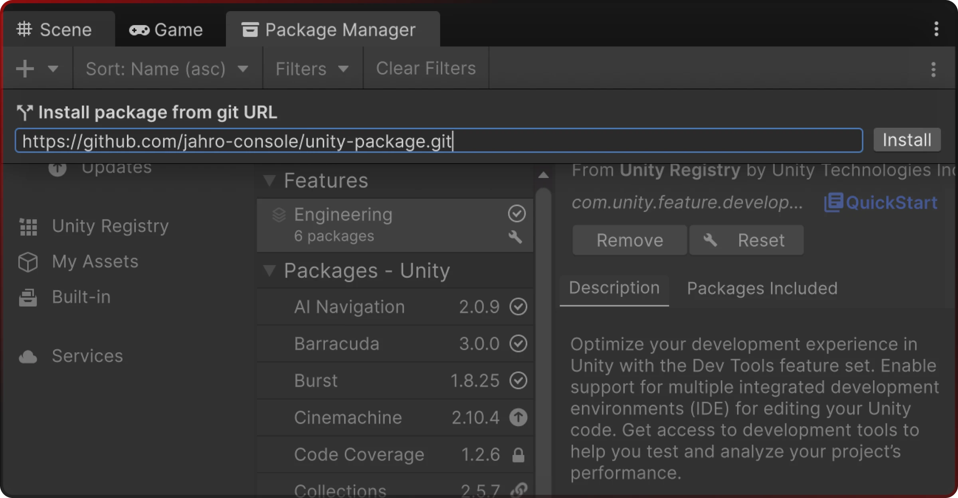Click Burst version 1.8.25
Image resolution: width=958 pixels, height=498 pixels.
click(475, 381)
